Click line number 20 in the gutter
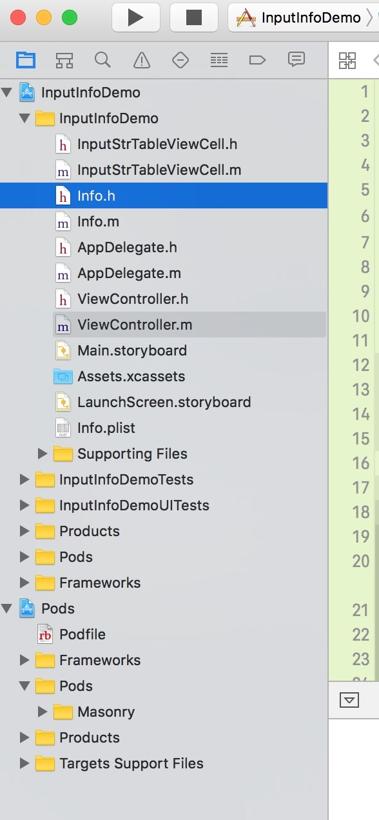The width and height of the screenshot is (379, 820). (x=361, y=561)
